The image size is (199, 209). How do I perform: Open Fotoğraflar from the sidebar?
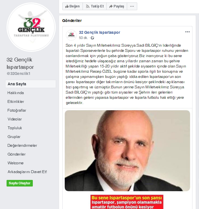click(x=17, y=110)
